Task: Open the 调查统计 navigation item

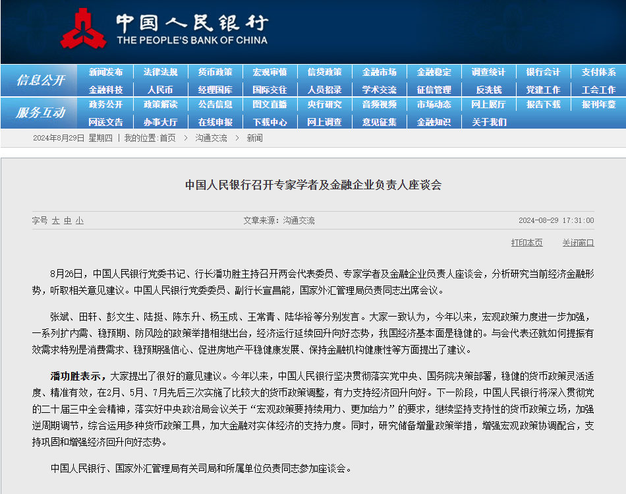Action: (488, 72)
